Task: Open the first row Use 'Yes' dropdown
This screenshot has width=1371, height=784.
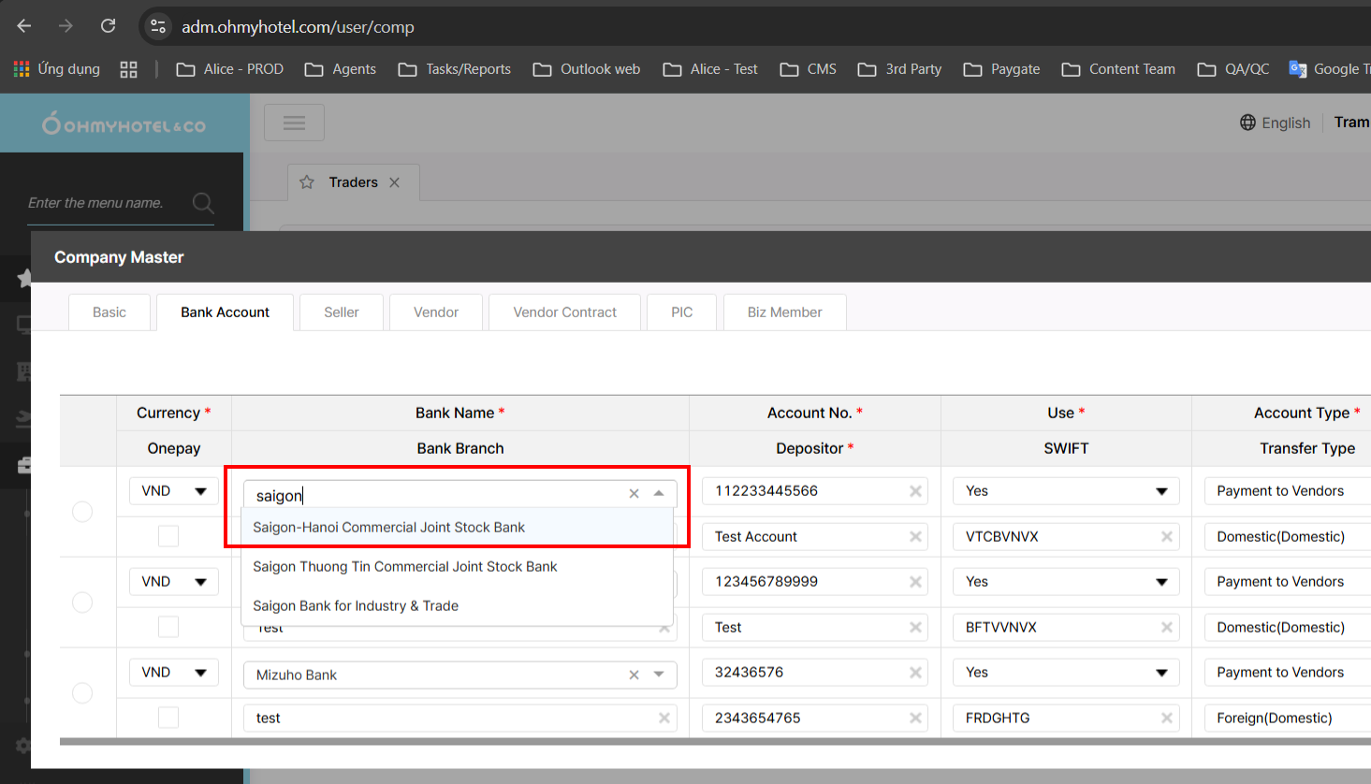Action: point(1066,491)
